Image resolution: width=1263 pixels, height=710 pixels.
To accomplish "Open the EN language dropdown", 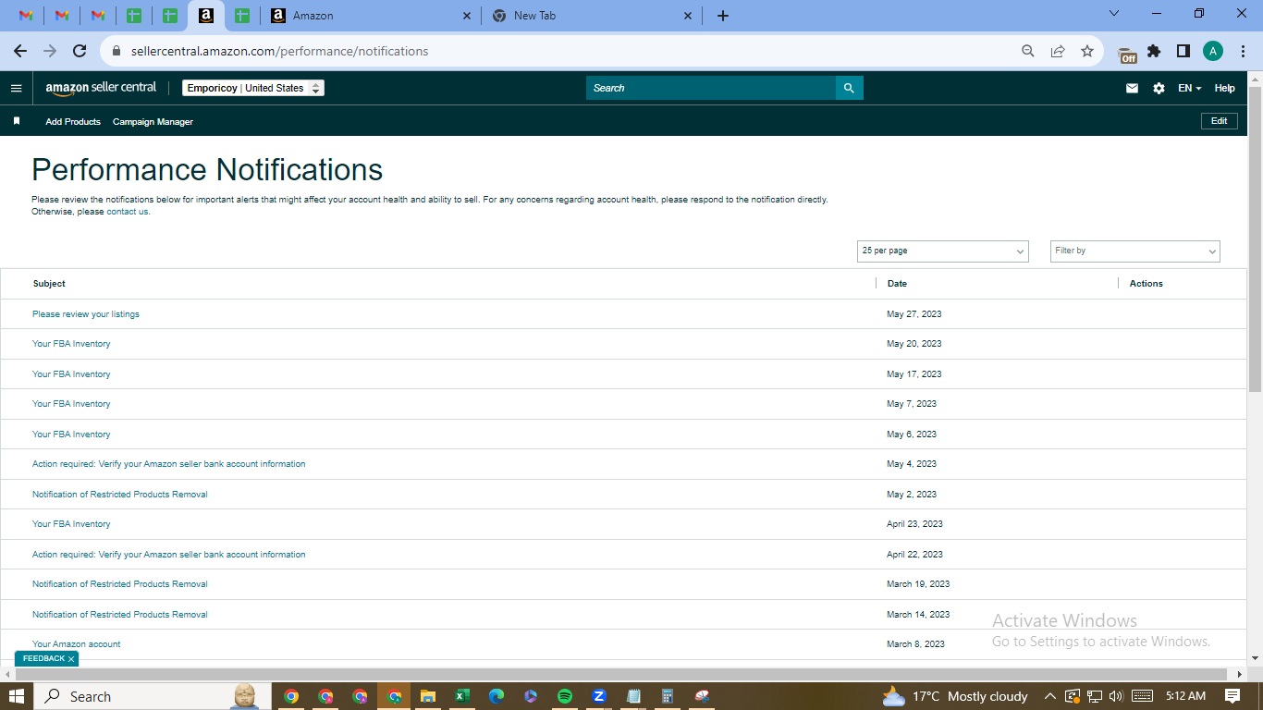I will (1189, 89).
